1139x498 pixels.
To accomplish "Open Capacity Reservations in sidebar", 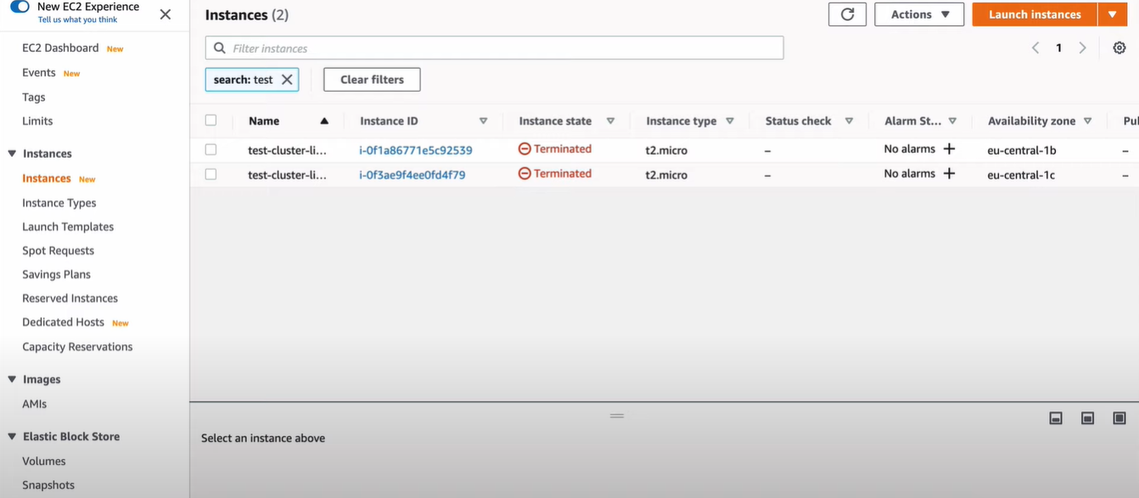I will [77, 347].
